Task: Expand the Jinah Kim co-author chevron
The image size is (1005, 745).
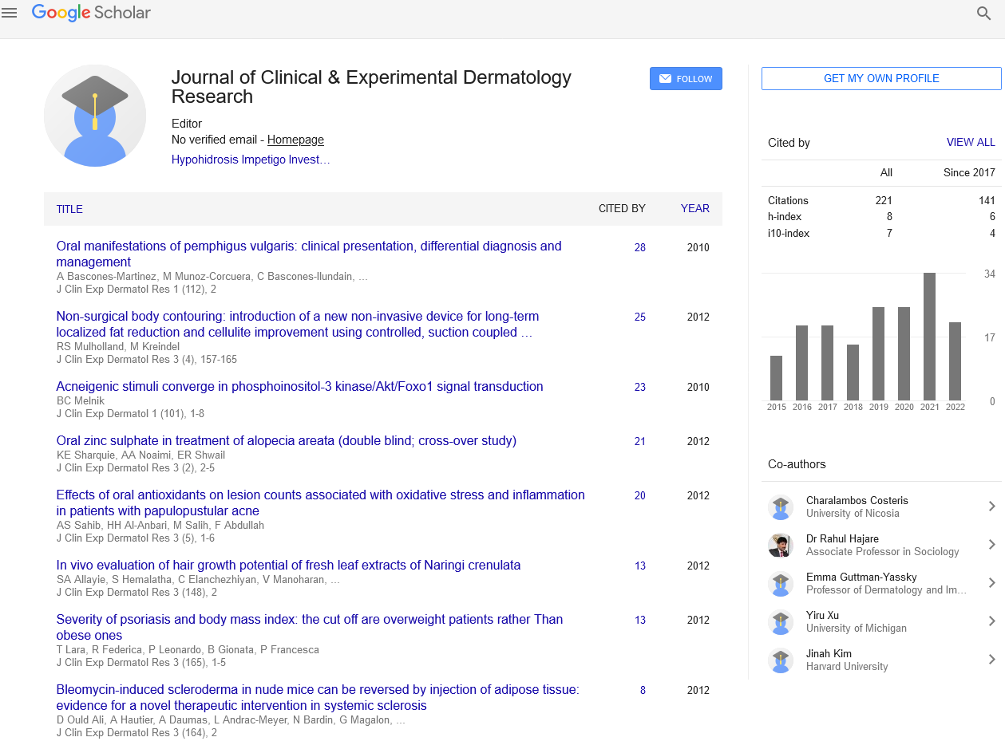Action: [991, 660]
